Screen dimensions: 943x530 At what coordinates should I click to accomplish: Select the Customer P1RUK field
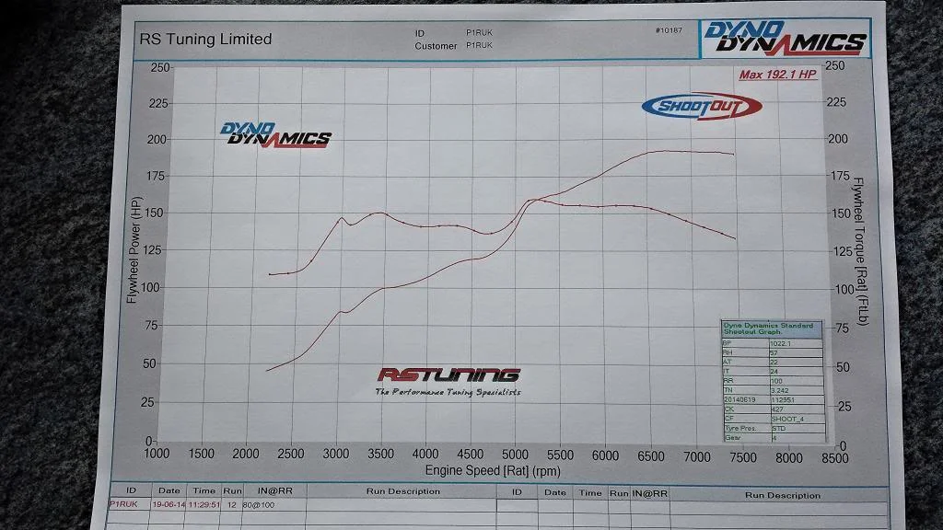pyautogui.click(x=453, y=45)
